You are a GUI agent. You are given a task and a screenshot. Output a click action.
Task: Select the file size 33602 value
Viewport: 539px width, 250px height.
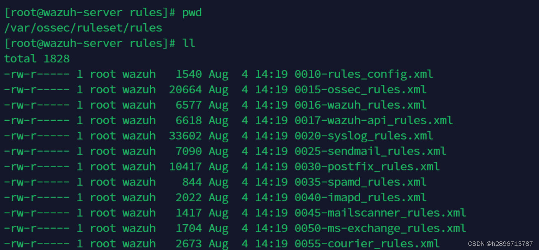click(185, 136)
